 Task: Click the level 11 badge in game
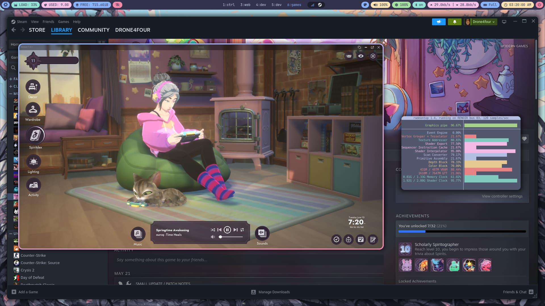coord(33,61)
